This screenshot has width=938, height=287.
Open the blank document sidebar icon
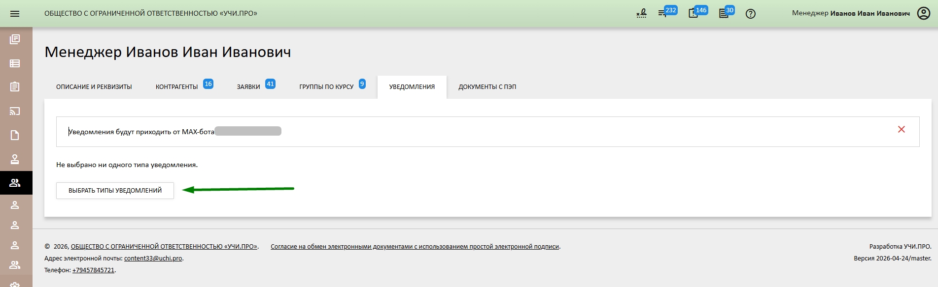click(15, 135)
